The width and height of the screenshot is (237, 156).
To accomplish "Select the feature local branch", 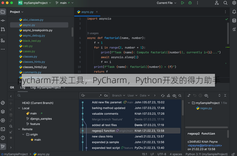I will (x=35, y=124).
